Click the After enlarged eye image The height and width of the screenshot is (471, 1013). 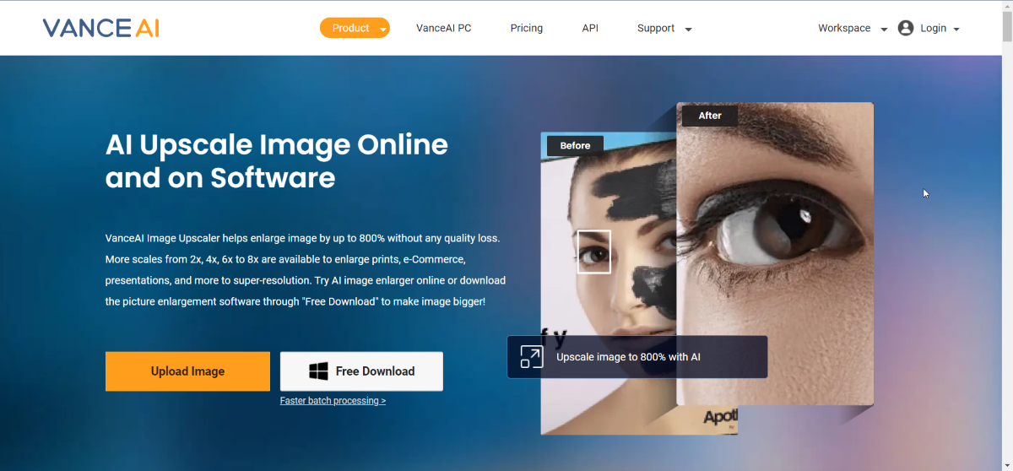click(x=775, y=253)
